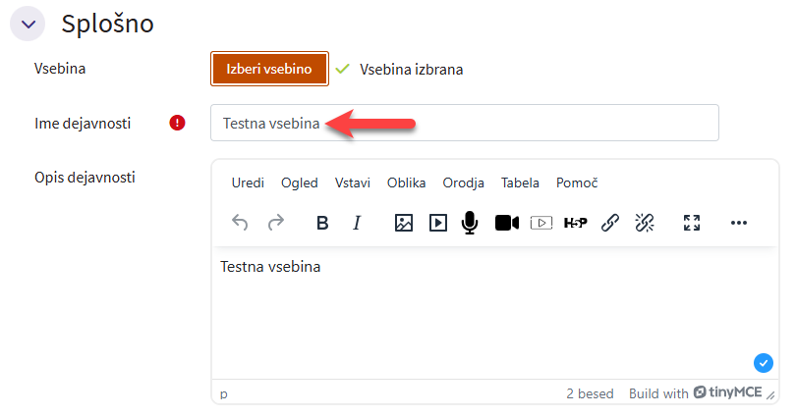
Task: Toggle italic text formatting
Action: point(357,223)
